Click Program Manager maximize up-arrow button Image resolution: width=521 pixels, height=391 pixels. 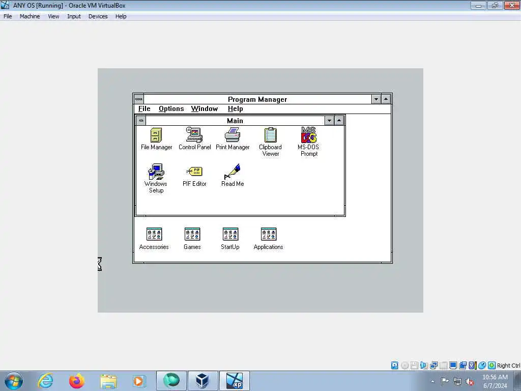pos(386,99)
